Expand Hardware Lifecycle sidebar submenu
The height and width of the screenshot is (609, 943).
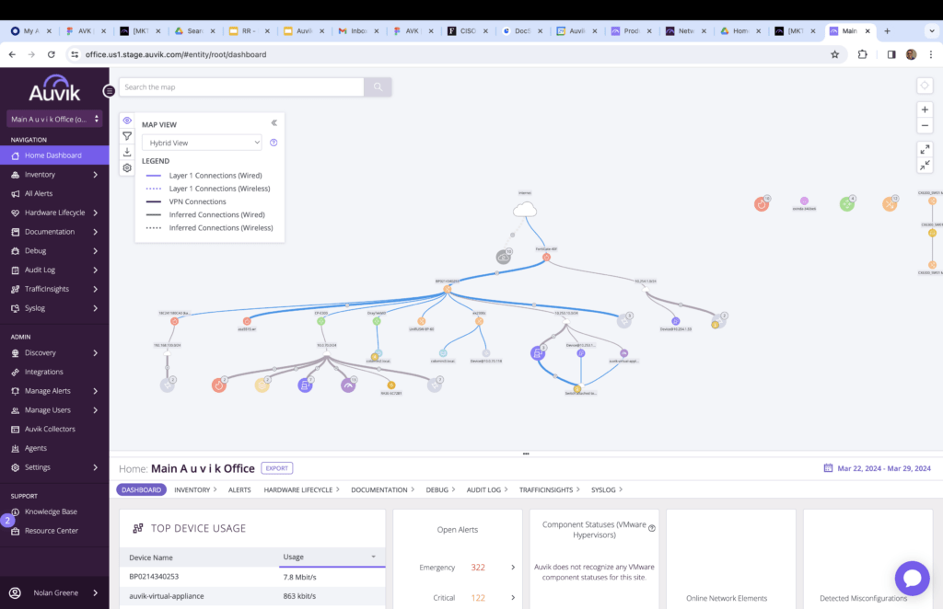[96, 213]
